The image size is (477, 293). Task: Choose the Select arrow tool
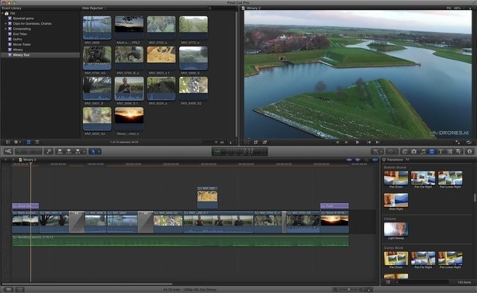(93, 151)
